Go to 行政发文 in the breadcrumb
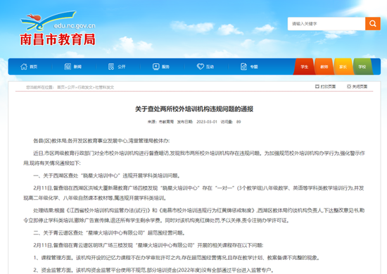387x274 pixels. [85, 87]
